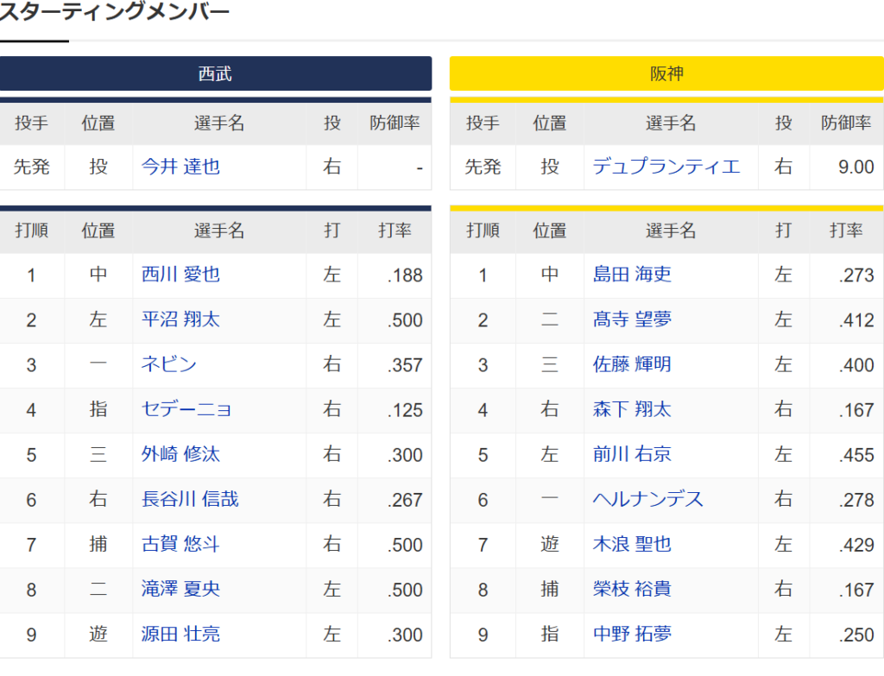Select 選手名 header in 阪神 pitcher table

pos(671,123)
